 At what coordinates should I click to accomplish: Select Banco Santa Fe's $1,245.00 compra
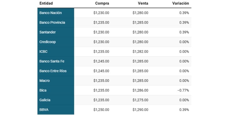[101, 61]
